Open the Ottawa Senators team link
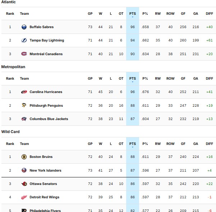 click(43, 184)
